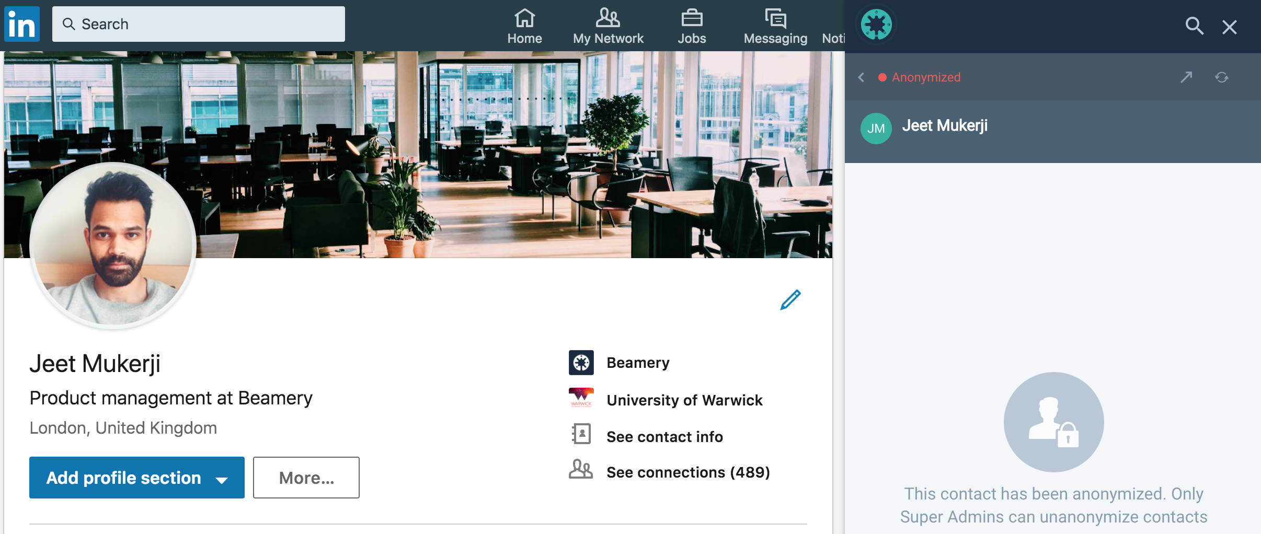Click the profile photo of Jeet Mukerji
The height and width of the screenshot is (534, 1261).
113,245
